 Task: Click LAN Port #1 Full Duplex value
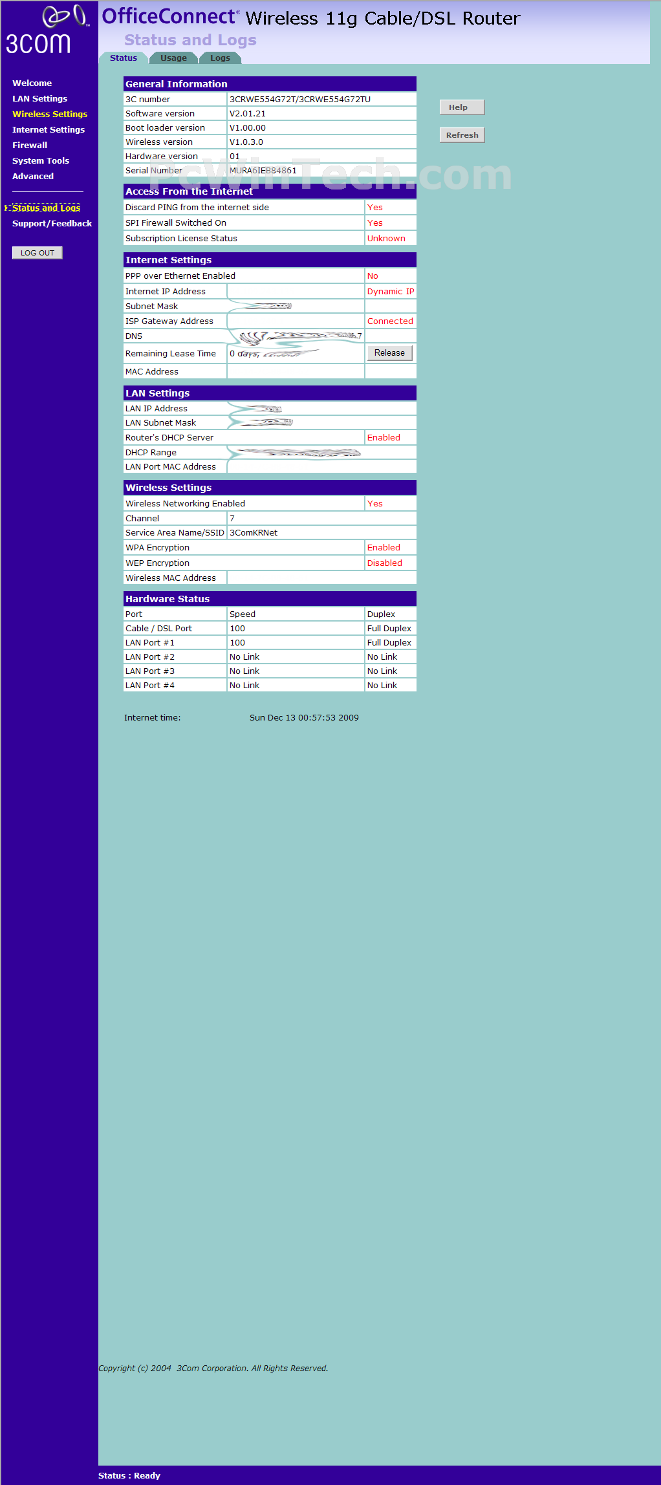pyautogui.click(x=389, y=642)
